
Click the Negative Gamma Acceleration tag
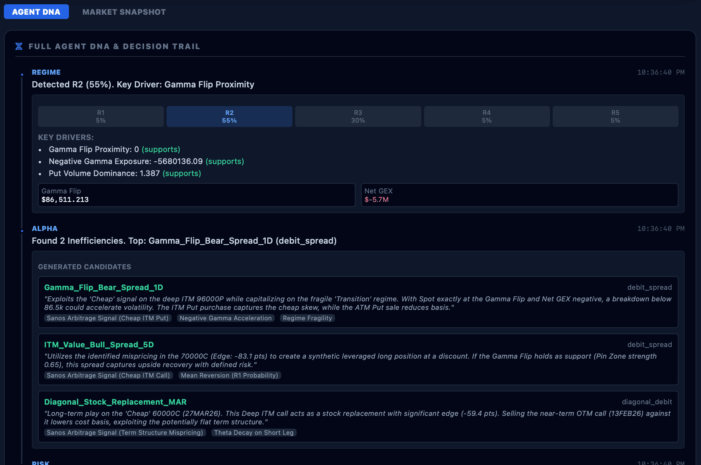(225, 318)
